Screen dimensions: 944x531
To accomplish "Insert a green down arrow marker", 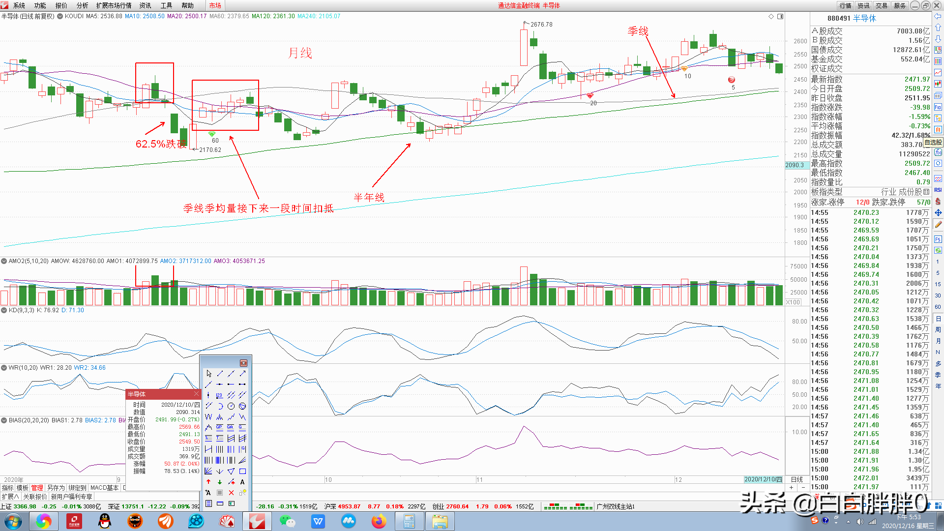I will [220, 482].
